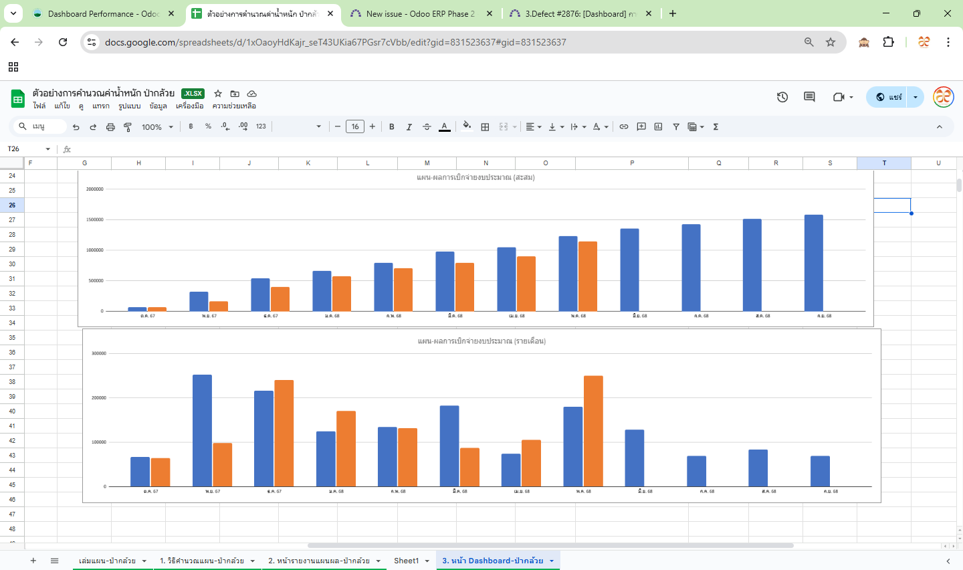Open the 100% zoom dropdown
The height and width of the screenshot is (570, 963).
tap(157, 127)
